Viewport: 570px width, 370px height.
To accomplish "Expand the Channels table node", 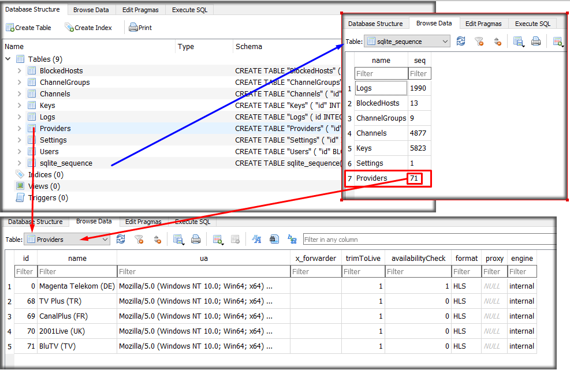I will pos(20,94).
